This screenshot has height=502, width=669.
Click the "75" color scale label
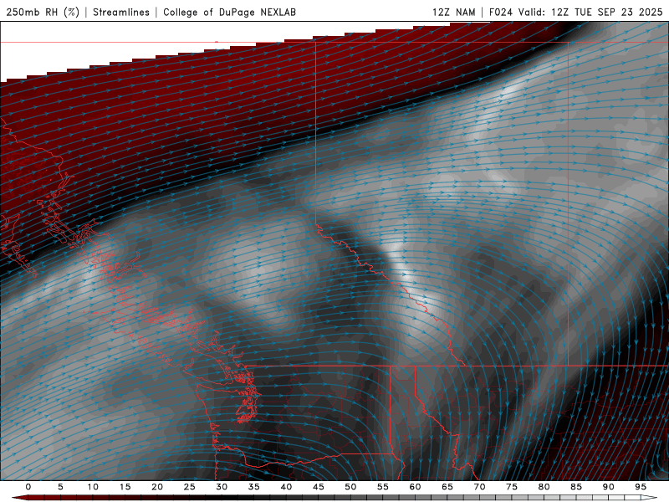[x=512, y=487]
